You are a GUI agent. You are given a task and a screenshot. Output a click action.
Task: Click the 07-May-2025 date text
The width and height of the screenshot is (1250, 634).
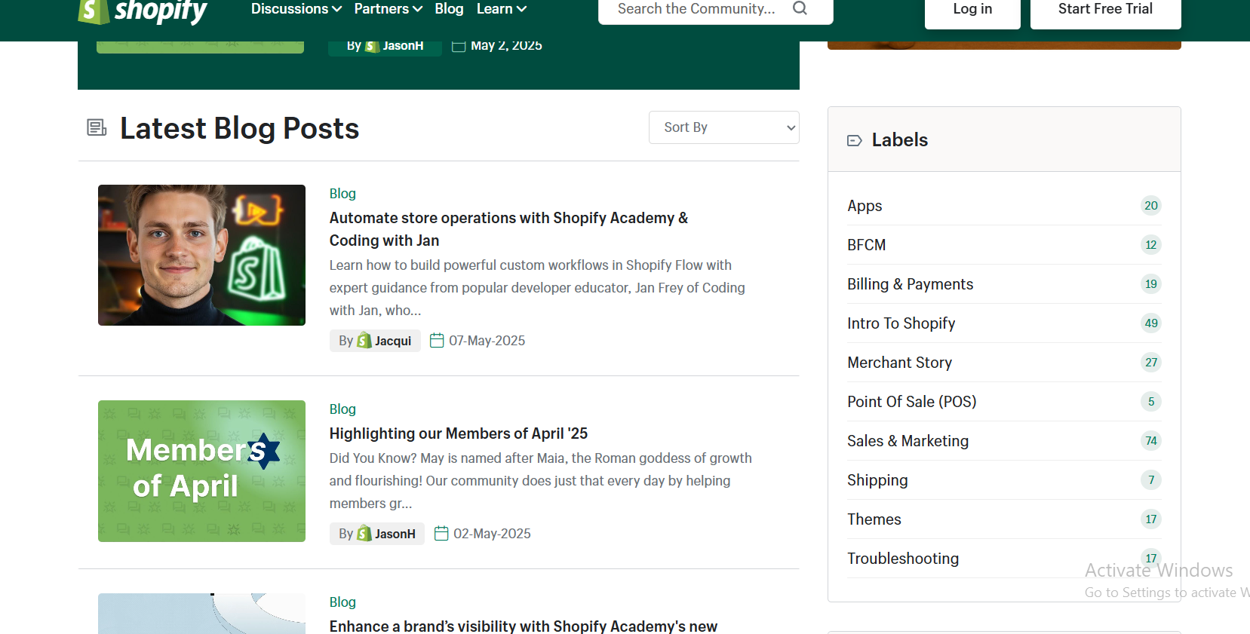pos(487,341)
